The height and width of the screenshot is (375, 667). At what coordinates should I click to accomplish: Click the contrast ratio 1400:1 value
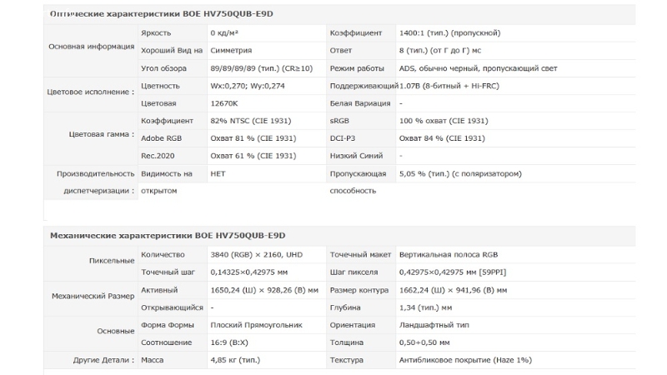click(449, 32)
